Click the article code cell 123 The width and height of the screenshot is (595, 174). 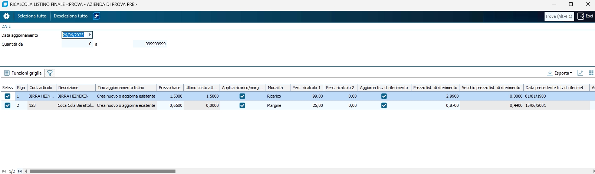click(42, 105)
